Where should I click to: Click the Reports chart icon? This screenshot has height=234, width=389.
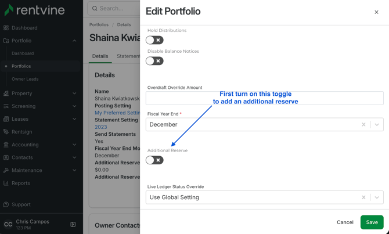coord(6,183)
